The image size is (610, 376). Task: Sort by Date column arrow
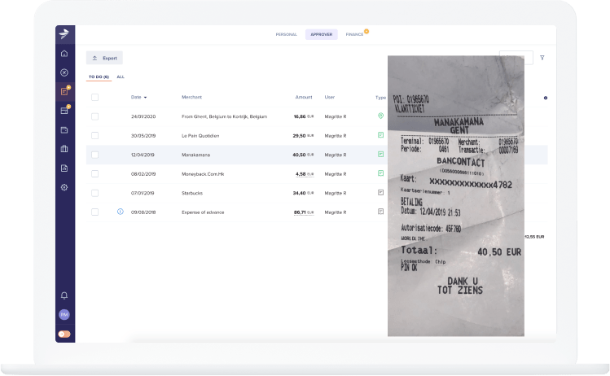pyautogui.click(x=145, y=98)
